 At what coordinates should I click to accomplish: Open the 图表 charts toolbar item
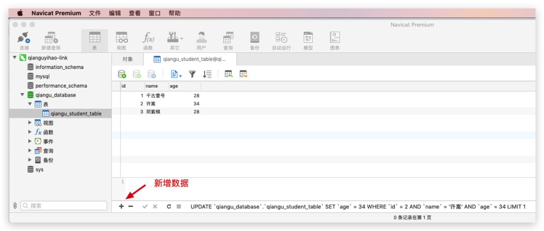point(335,41)
